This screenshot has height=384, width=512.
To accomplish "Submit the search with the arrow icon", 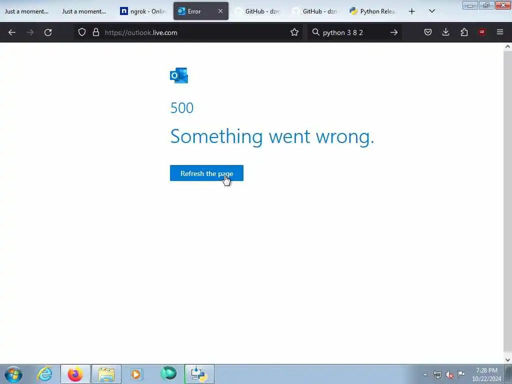I will pyautogui.click(x=394, y=32).
